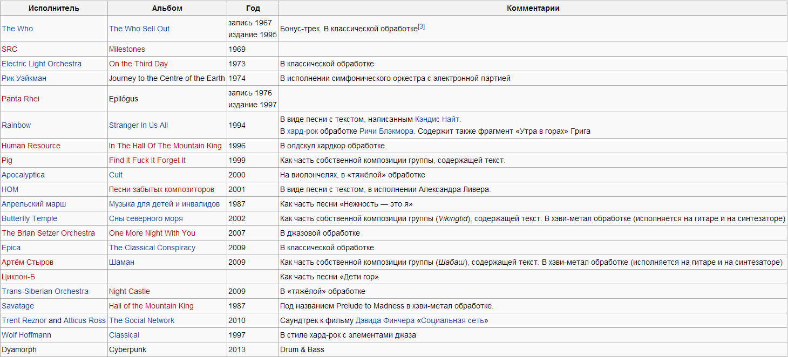Select the year 2007 cell
This screenshot has height=357, width=788.
pos(253,233)
